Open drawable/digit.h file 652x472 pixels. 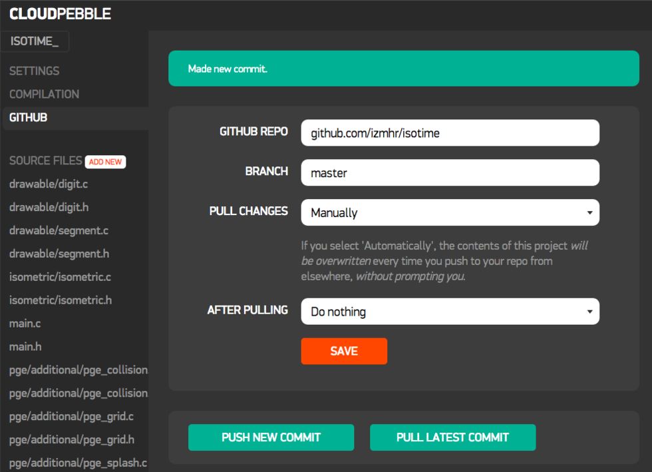[49, 207]
